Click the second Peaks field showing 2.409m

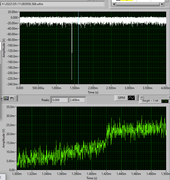tap(77, 100)
